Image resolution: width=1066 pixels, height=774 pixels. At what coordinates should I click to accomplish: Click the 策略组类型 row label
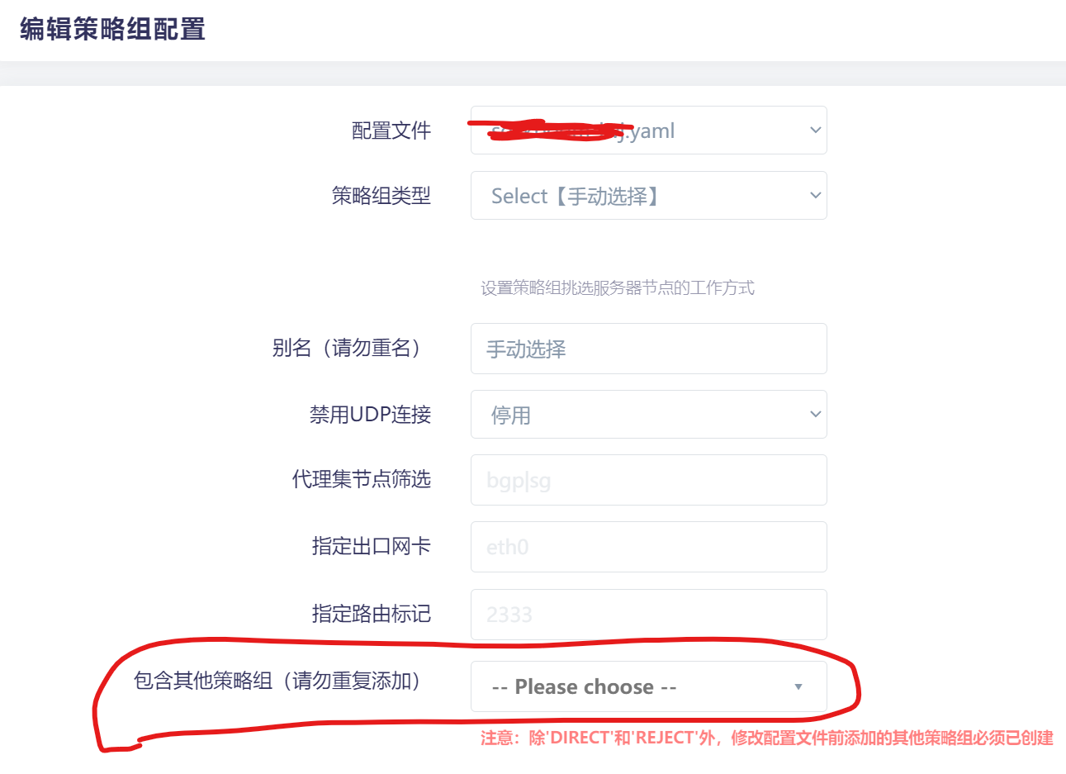coord(382,195)
